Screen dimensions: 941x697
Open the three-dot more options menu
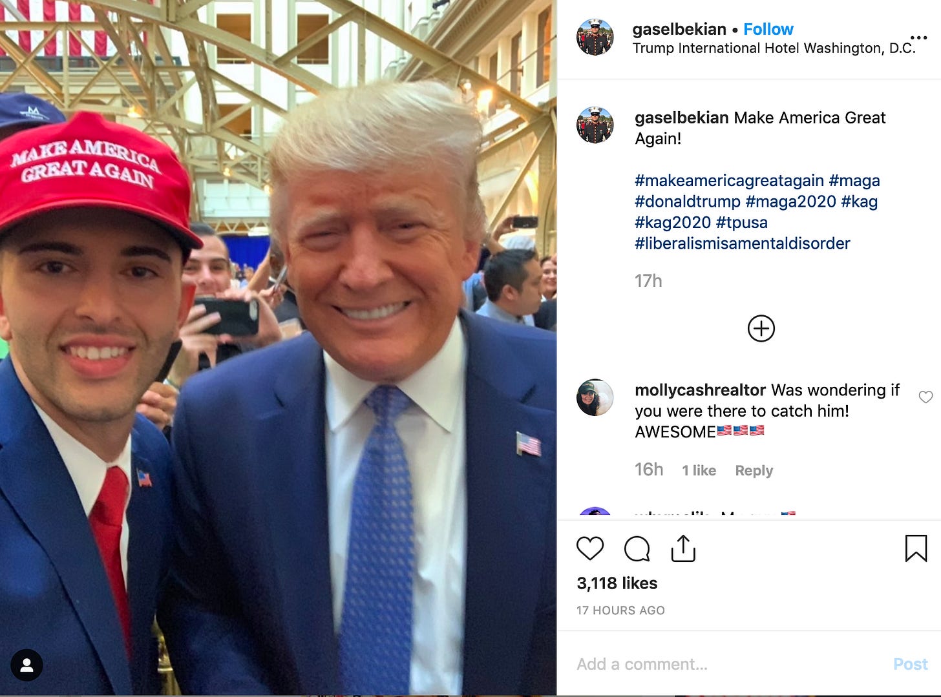(918, 37)
